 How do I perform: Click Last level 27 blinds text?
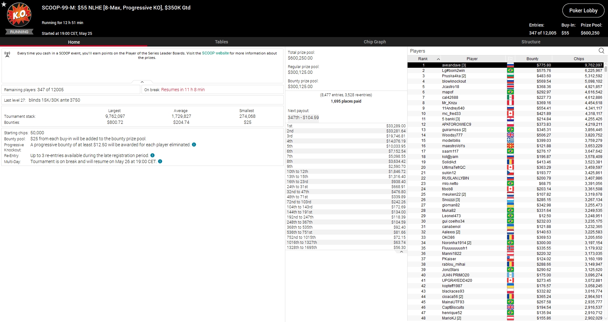click(x=42, y=100)
